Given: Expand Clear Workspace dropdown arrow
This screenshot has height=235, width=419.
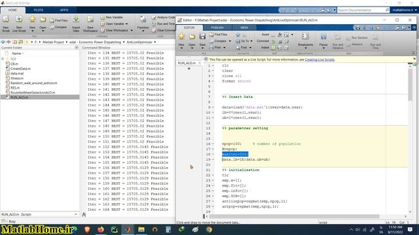Looking at the screenshot, I should 132,31.
